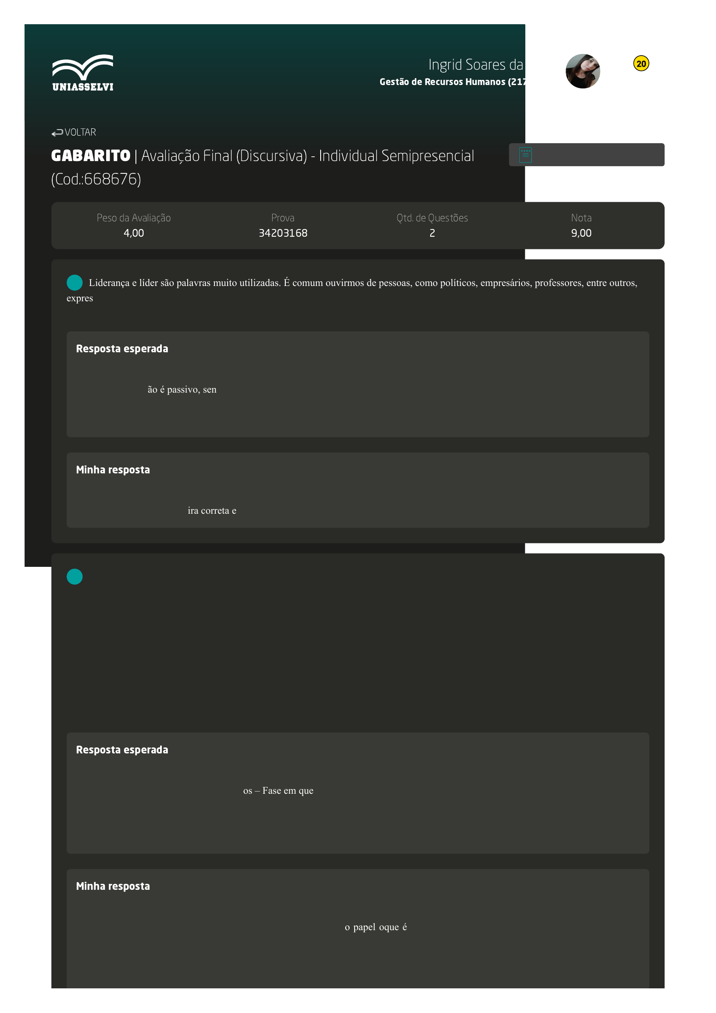Screen dimensions: 716x1013
Task: Select the teal circle marking the second question
Action: pos(74,576)
